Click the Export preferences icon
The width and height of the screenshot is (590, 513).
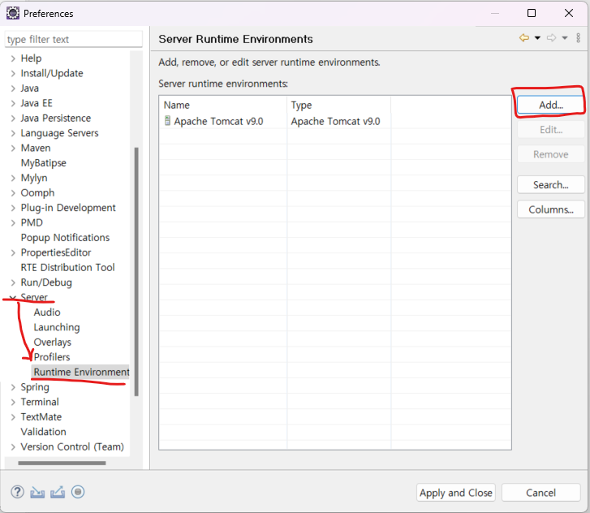(57, 492)
